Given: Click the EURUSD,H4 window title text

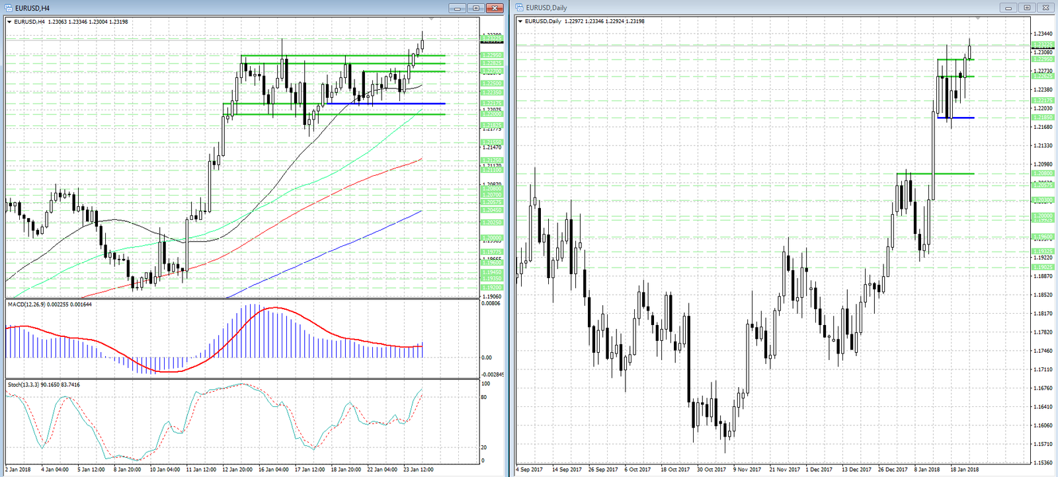Looking at the screenshot, I should point(32,8).
